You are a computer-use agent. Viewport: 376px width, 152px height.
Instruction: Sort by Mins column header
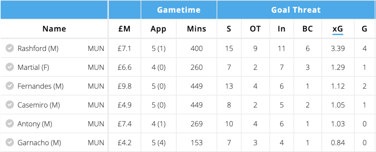point(196,29)
